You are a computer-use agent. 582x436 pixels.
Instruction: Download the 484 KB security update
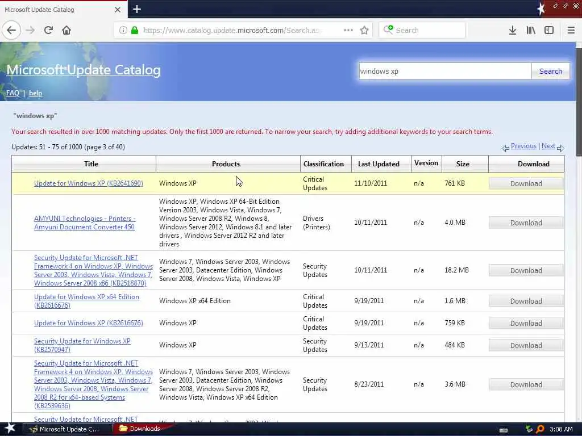(526, 346)
